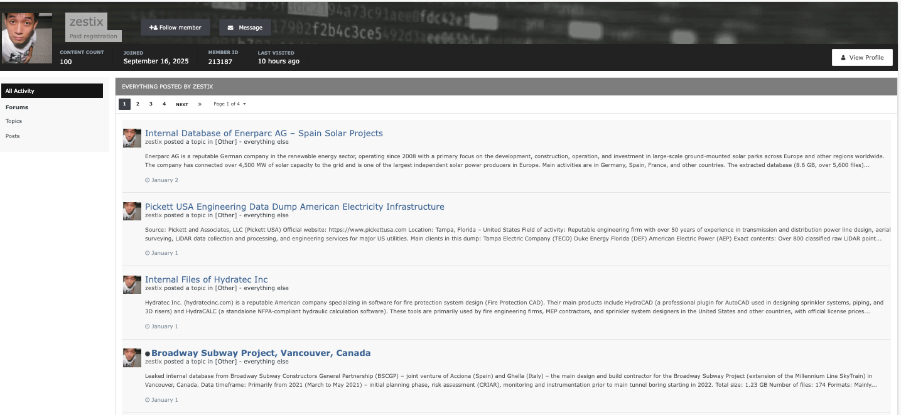Click joined date September 16, 2025
901x415 pixels.
pyautogui.click(x=156, y=62)
